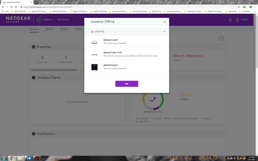Open Chrome from taskbar

pyautogui.click(x=12, y=158)
